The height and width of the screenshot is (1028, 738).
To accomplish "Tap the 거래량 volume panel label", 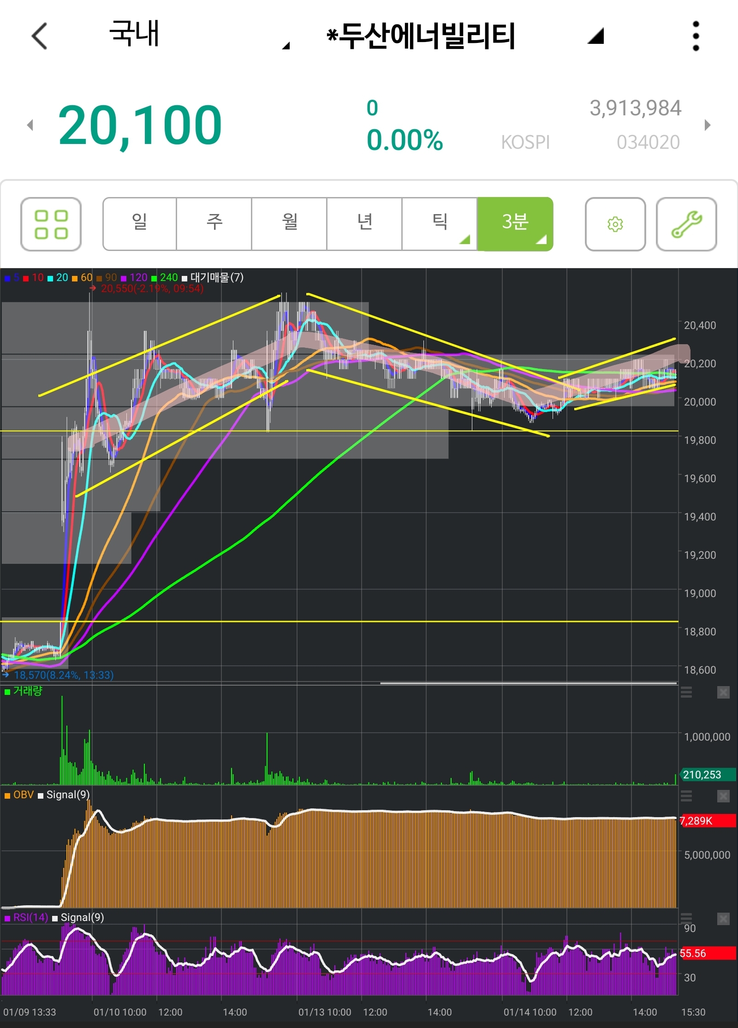I will (x=24, y=691).
